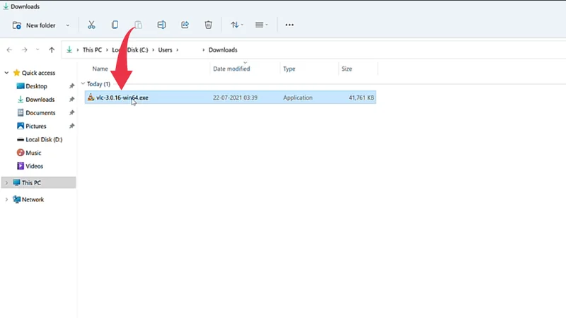This screenshot has height=318, width=566.
Task: Click the Copy icon in toolbar
Action: point(115,25)
